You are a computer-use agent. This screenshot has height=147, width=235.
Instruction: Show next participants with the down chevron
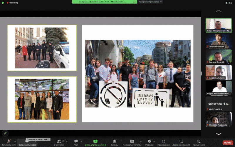click(x=219, y=134)
